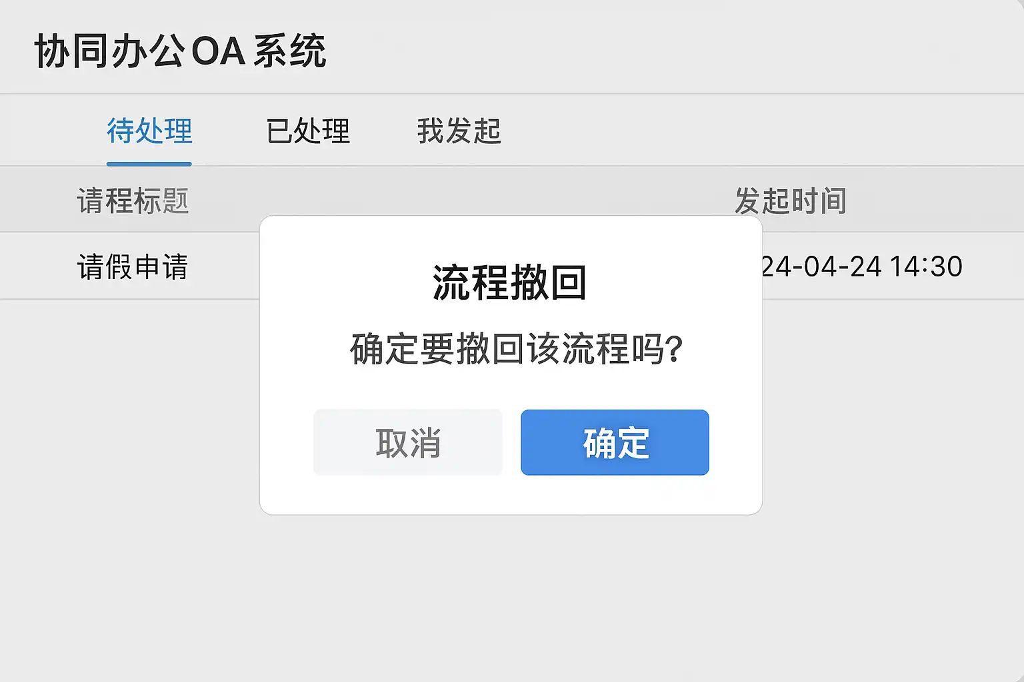Switch to the 待处理 tab

(x=149, y=131)
